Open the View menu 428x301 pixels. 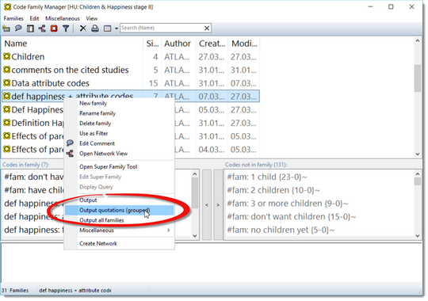click(x=92, y=18)
